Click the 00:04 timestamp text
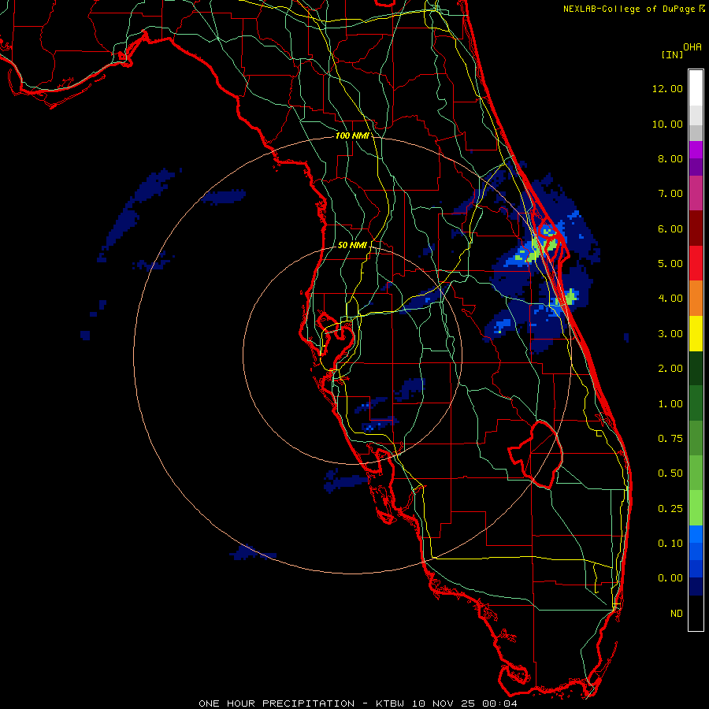709x709 pixels. [499, 703]
